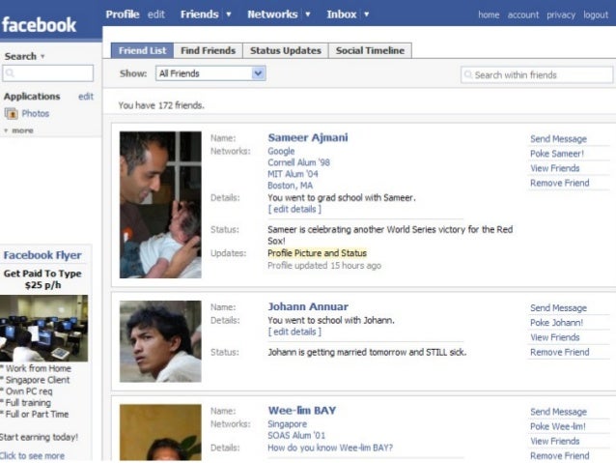The height and width of the screenshot is (463, 616).
Task: Open the Facebook Flyer heading link
Action: [x=42, y=255]
